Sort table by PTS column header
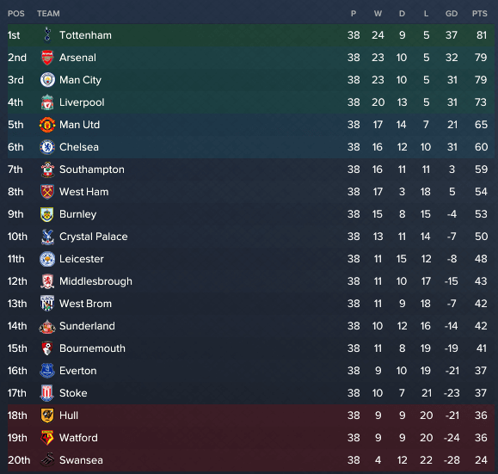Screen dimensions: 498x474 click(480, 14)
